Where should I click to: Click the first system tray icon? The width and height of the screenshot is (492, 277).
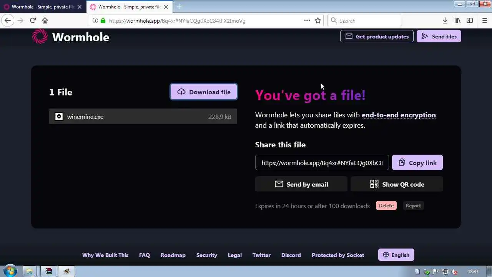pyautogui.click(x=417, y=272)
